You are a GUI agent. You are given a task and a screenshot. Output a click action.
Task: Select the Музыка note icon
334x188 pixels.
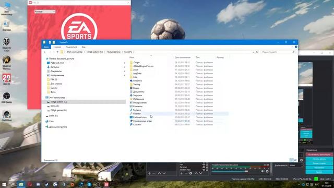coord(131,110)
